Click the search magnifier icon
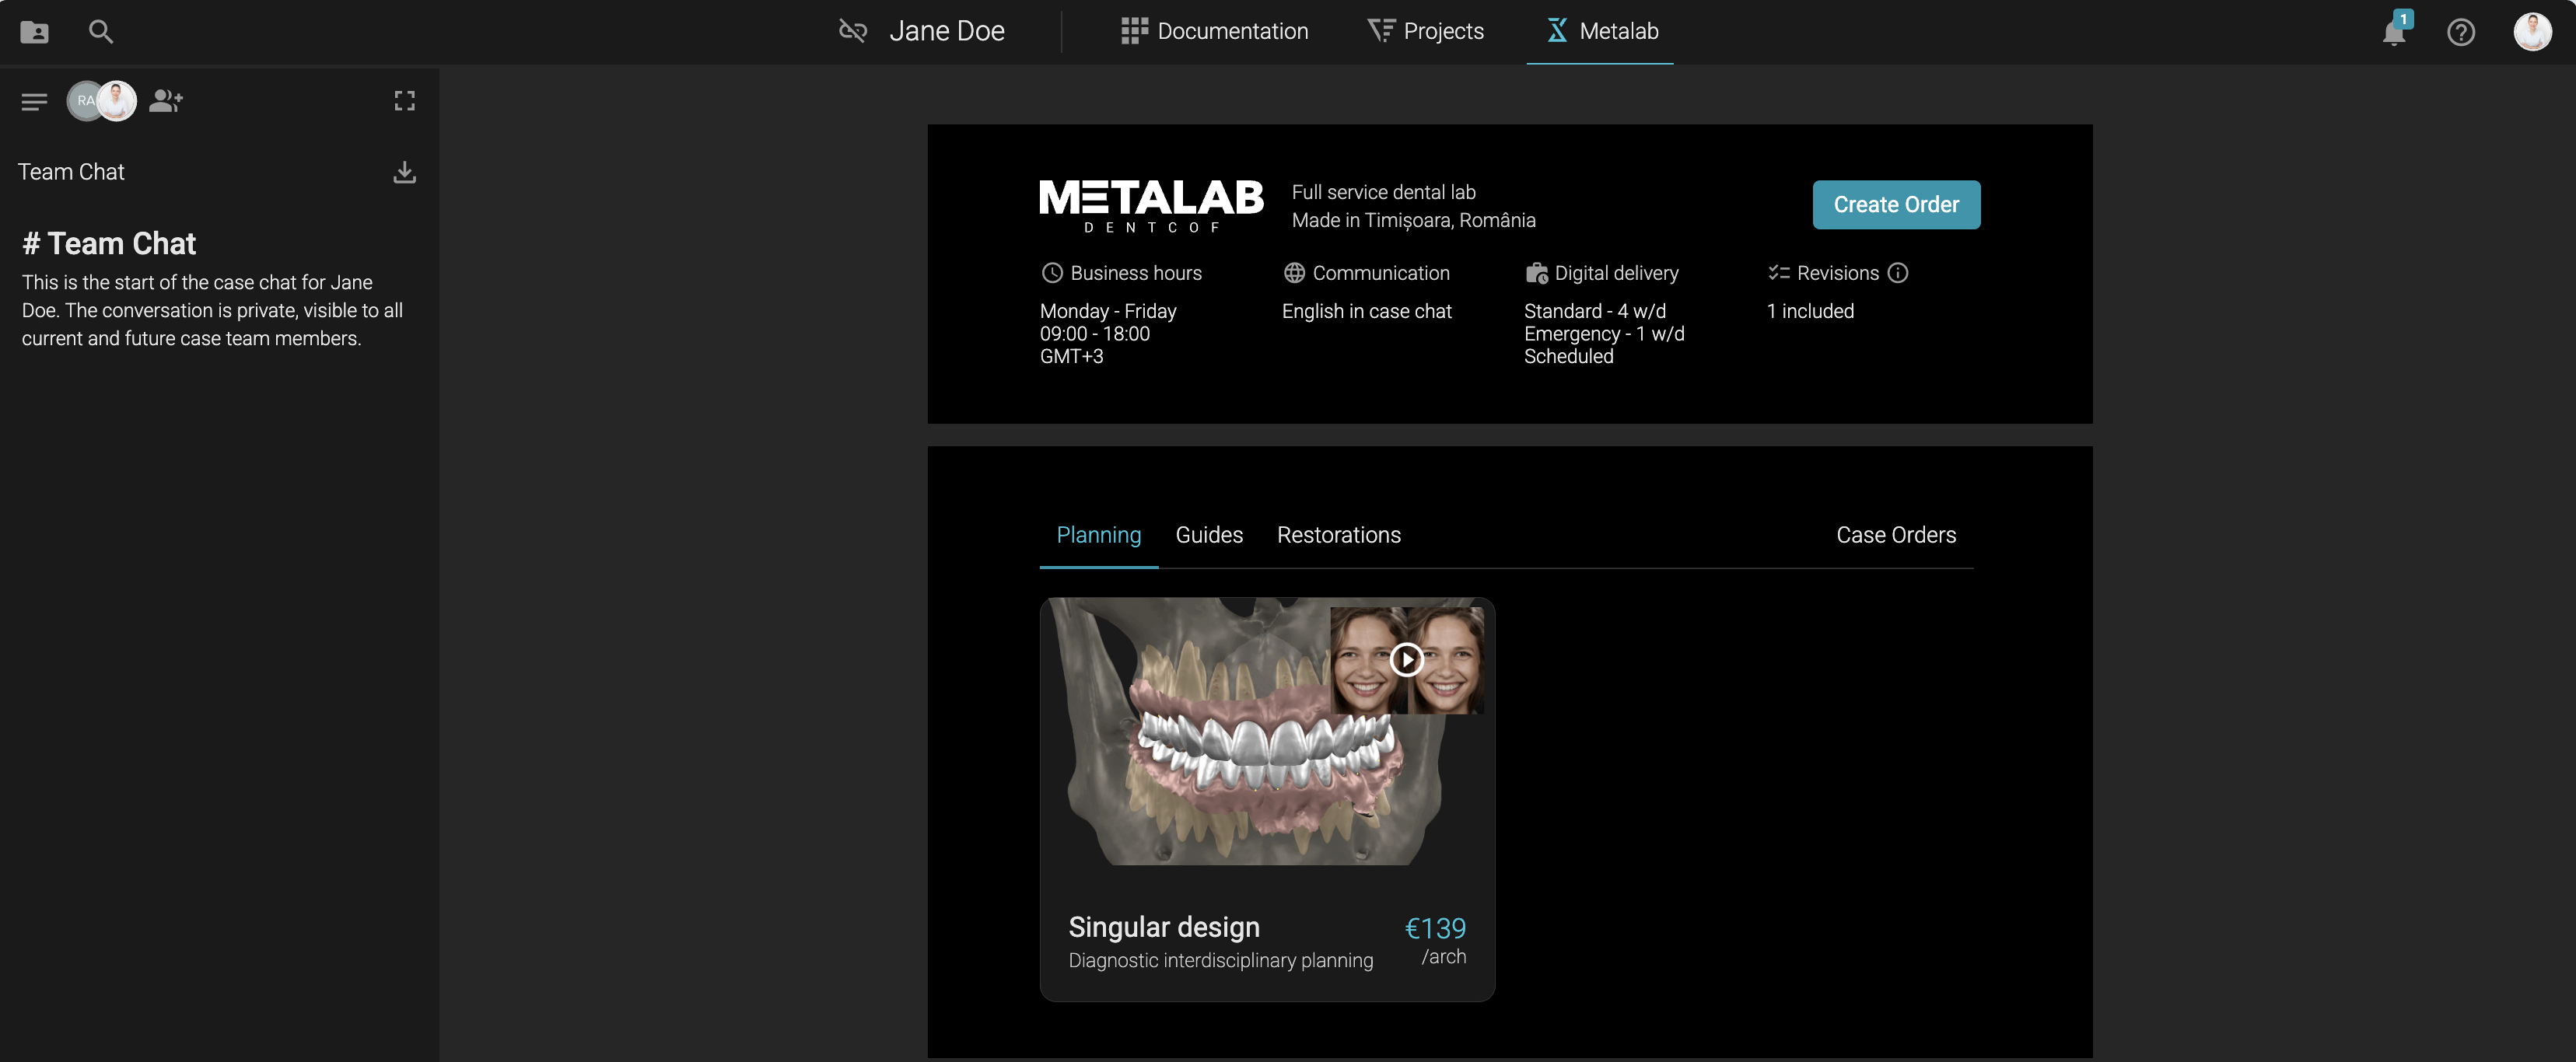2576x1062 pixels. pos(100,32)
